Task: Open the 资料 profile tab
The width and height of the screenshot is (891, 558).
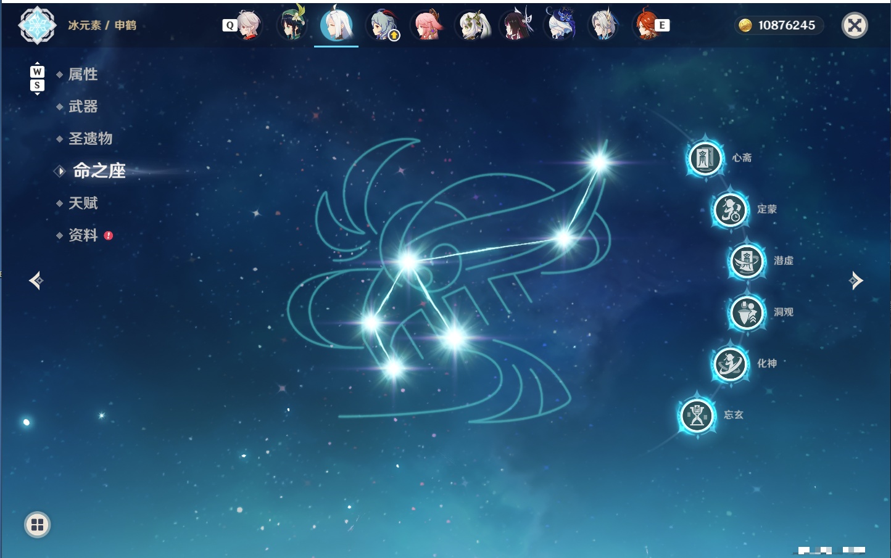Action: point(83,235)
